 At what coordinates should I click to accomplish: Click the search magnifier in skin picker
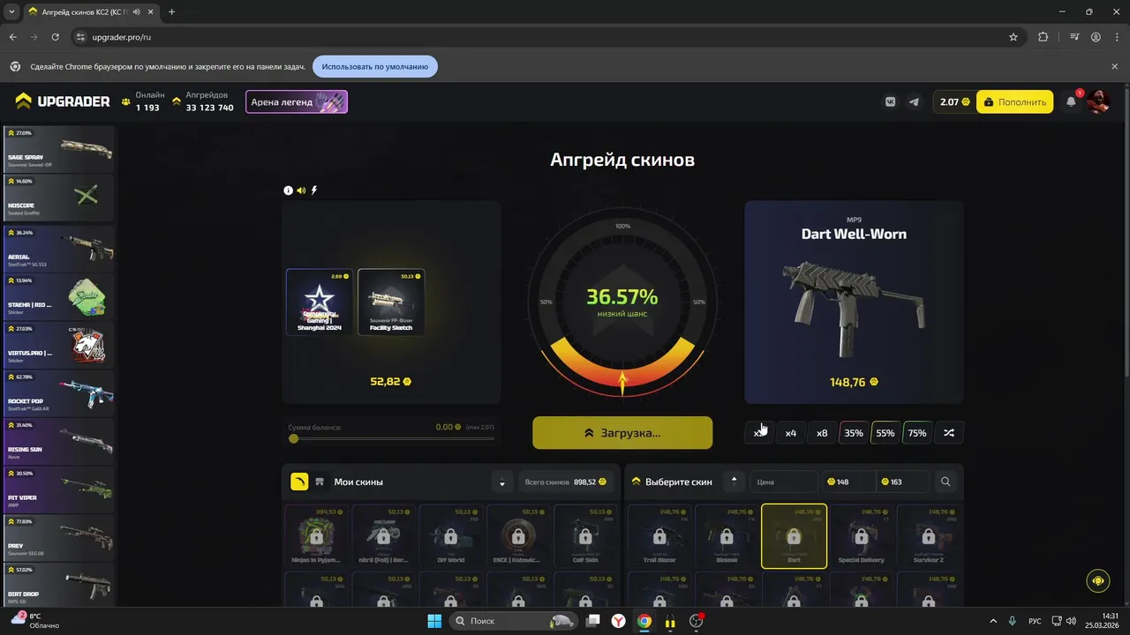click(945, 482)
